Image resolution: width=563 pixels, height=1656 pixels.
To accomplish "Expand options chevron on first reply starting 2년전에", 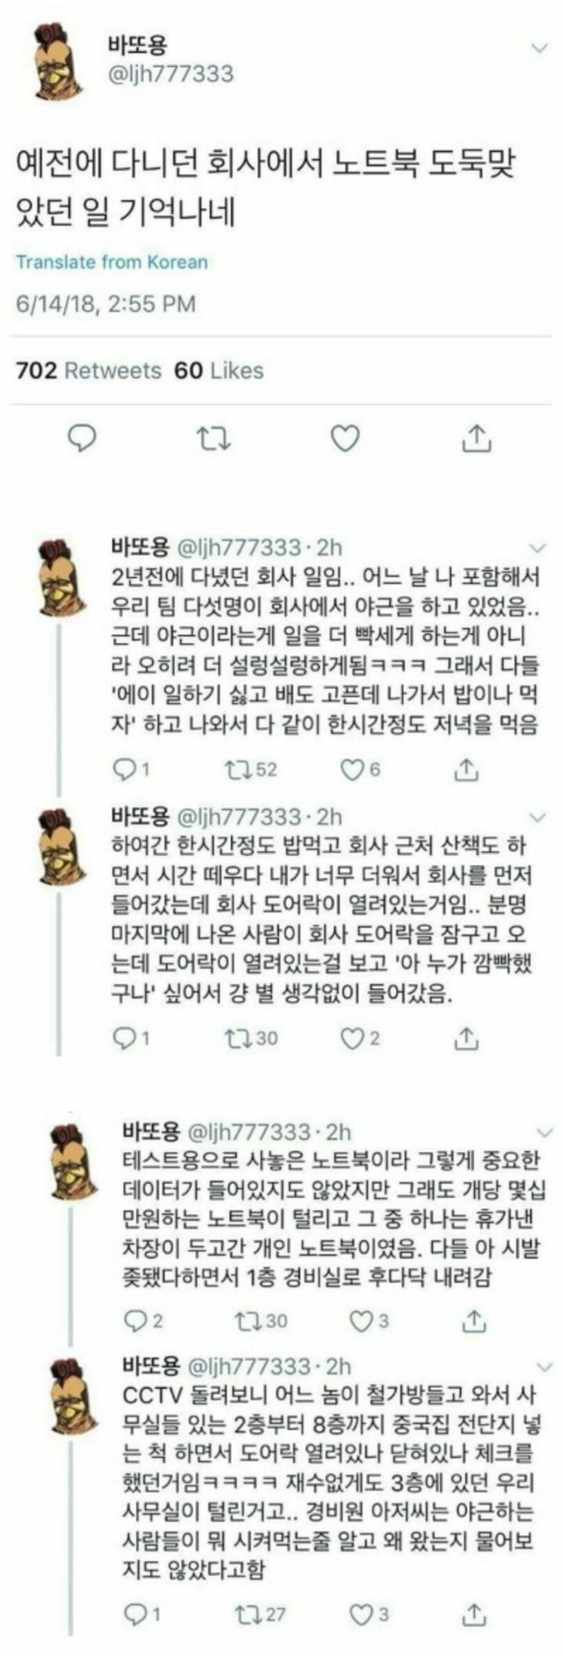I will click(537, 547).
